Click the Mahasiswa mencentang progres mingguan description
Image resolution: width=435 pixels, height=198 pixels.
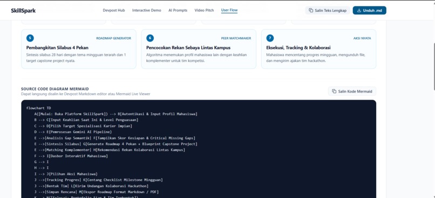(316, 58)
